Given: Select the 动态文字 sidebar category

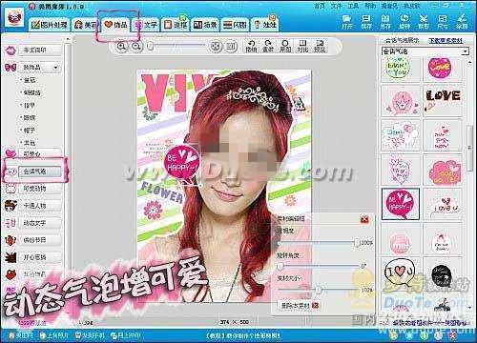Looking at the screenshot, I should click(x=40, y=223).
